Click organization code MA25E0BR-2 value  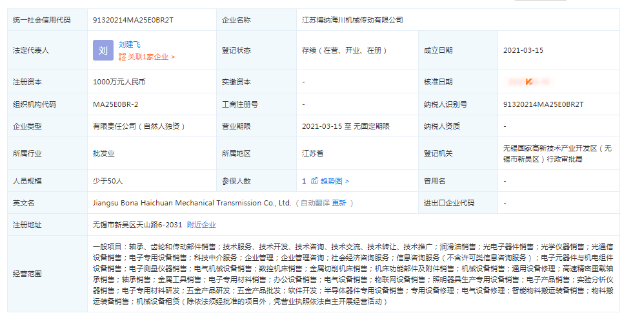click(x=115, y=104)
